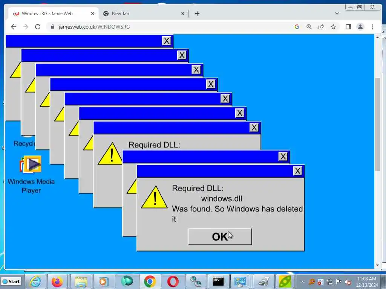The width and height of the screenshot is (386, 289).
Task: Launch Opera from the taskbar
Action: pos(173,281)
